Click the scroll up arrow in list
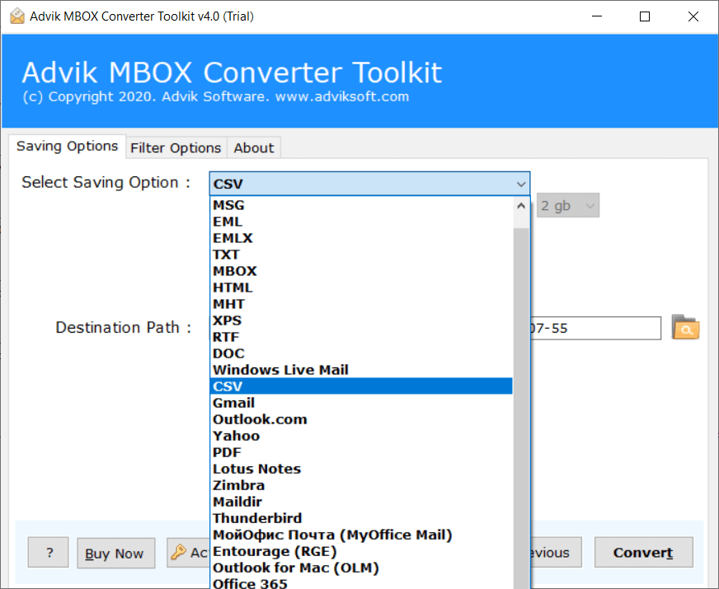 [521, 206]
